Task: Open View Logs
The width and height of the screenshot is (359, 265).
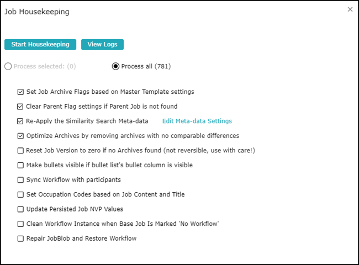Action: (x=102, y=44)
